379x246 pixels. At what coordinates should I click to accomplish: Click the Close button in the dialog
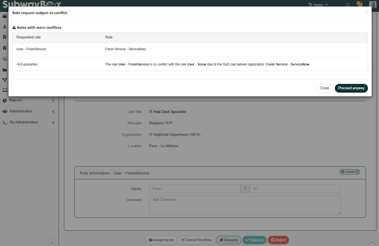point(324,88)
